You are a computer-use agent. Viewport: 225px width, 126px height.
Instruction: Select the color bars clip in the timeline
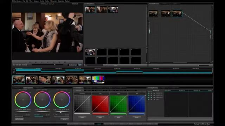pos(98,79)
